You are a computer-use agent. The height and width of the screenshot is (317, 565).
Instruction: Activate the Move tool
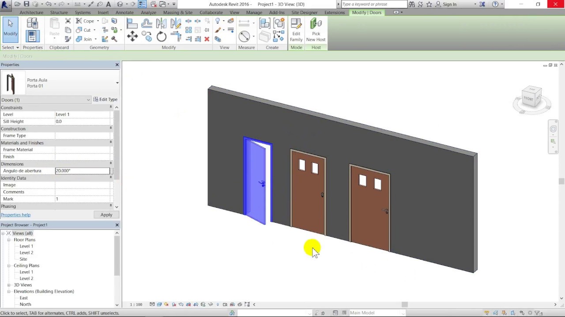click(x=132, y=37)
